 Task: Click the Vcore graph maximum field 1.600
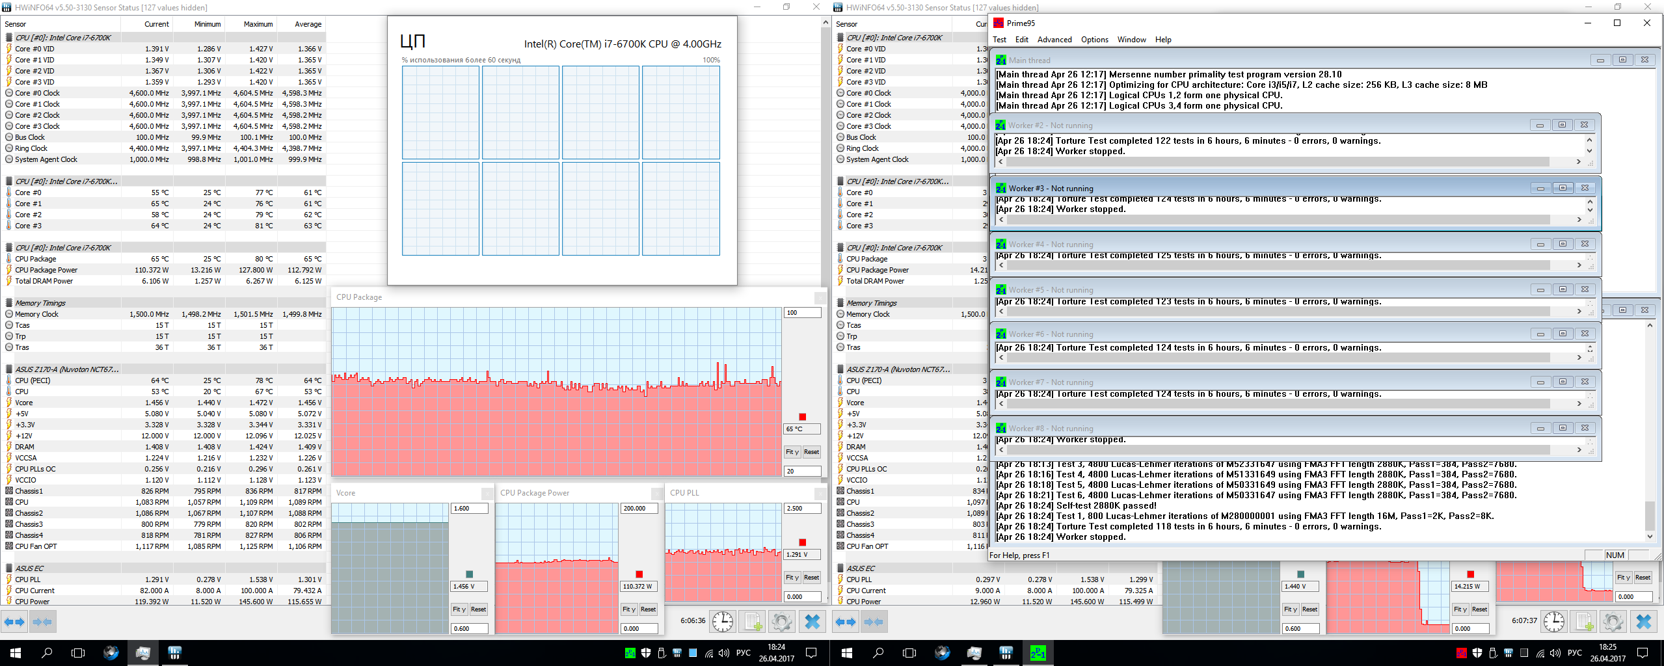pyautogui.click(x=469, y=509)
